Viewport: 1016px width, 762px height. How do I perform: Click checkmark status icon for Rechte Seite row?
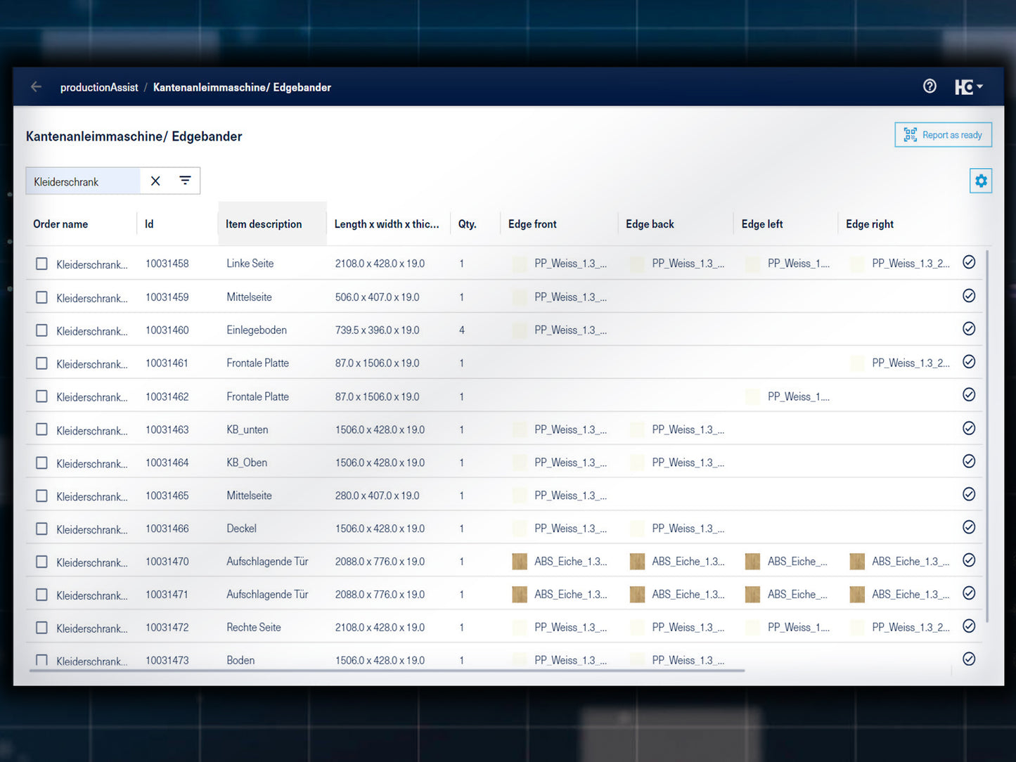pos(968,626)
